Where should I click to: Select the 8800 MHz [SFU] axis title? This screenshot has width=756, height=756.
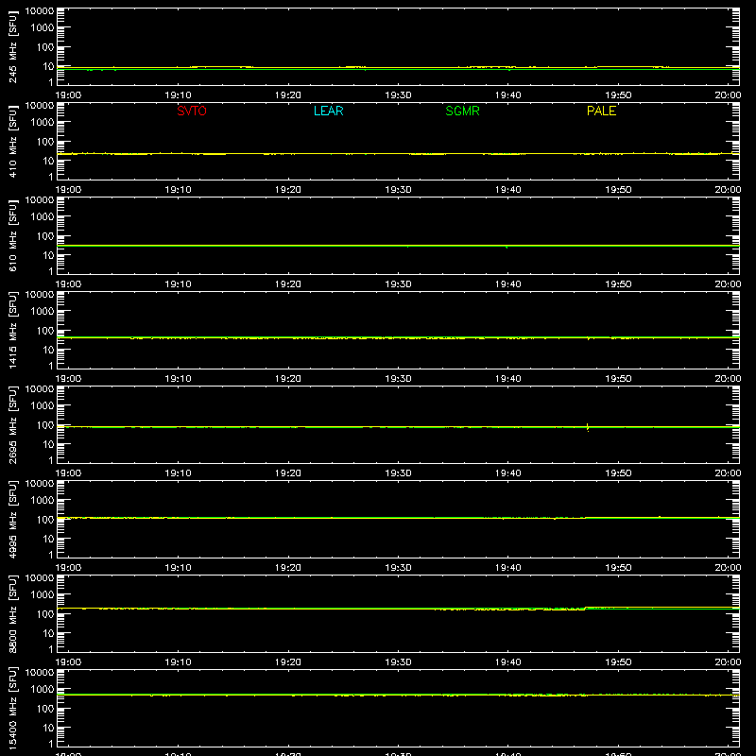13,614
